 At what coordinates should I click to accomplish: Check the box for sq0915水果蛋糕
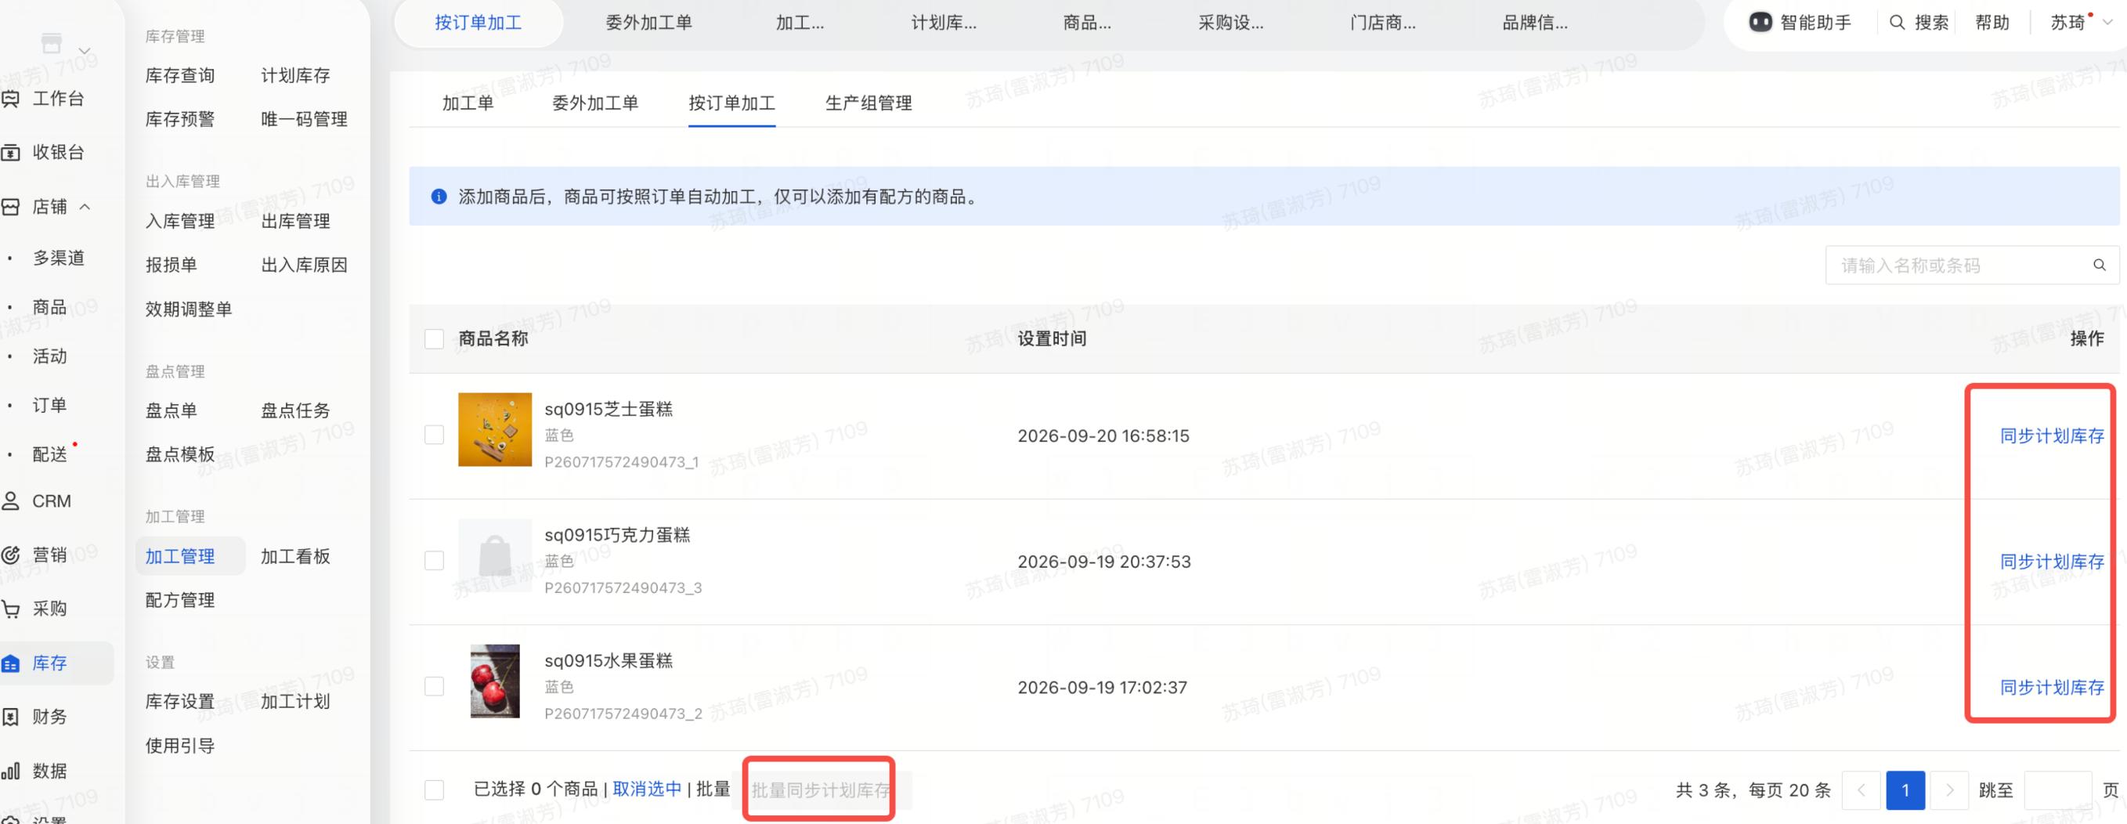click(435, 686)
